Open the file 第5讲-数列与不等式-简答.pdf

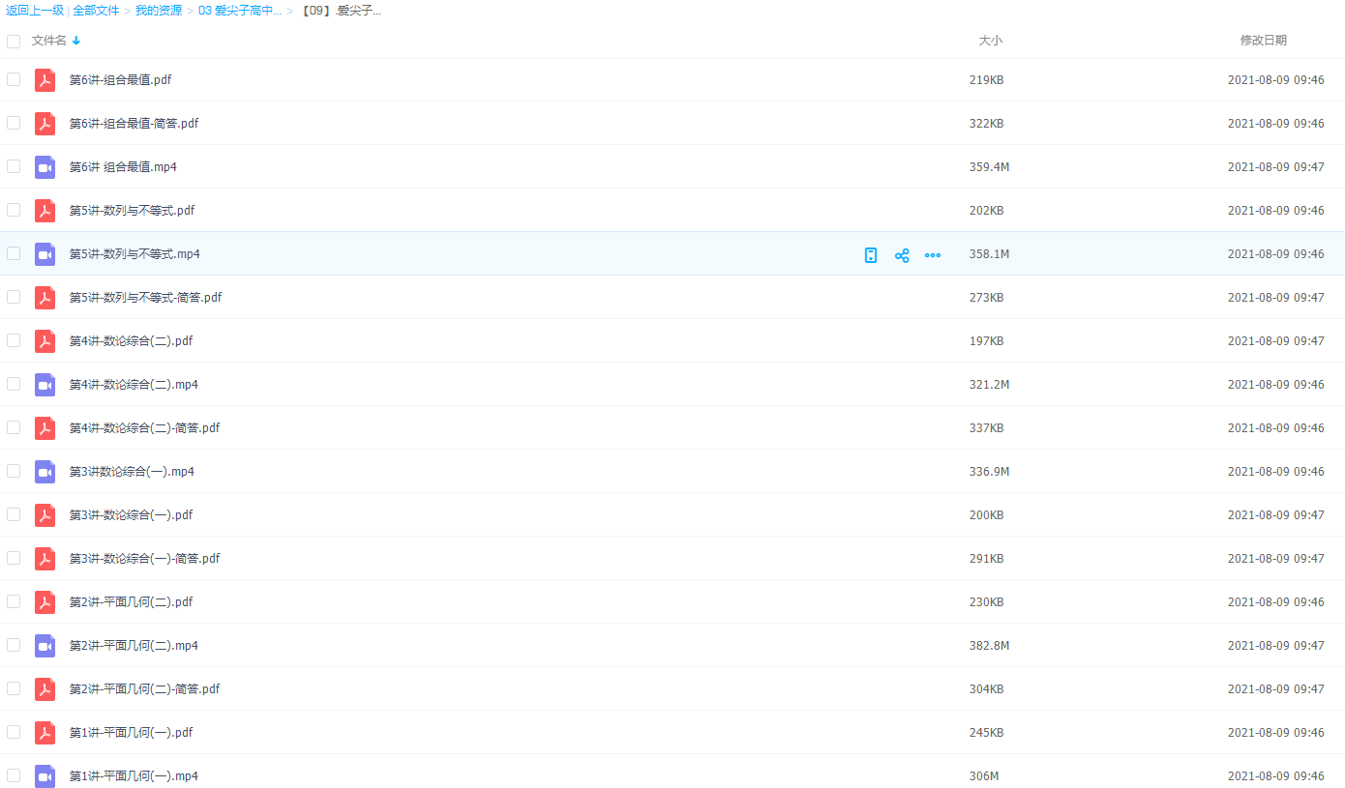145,298
